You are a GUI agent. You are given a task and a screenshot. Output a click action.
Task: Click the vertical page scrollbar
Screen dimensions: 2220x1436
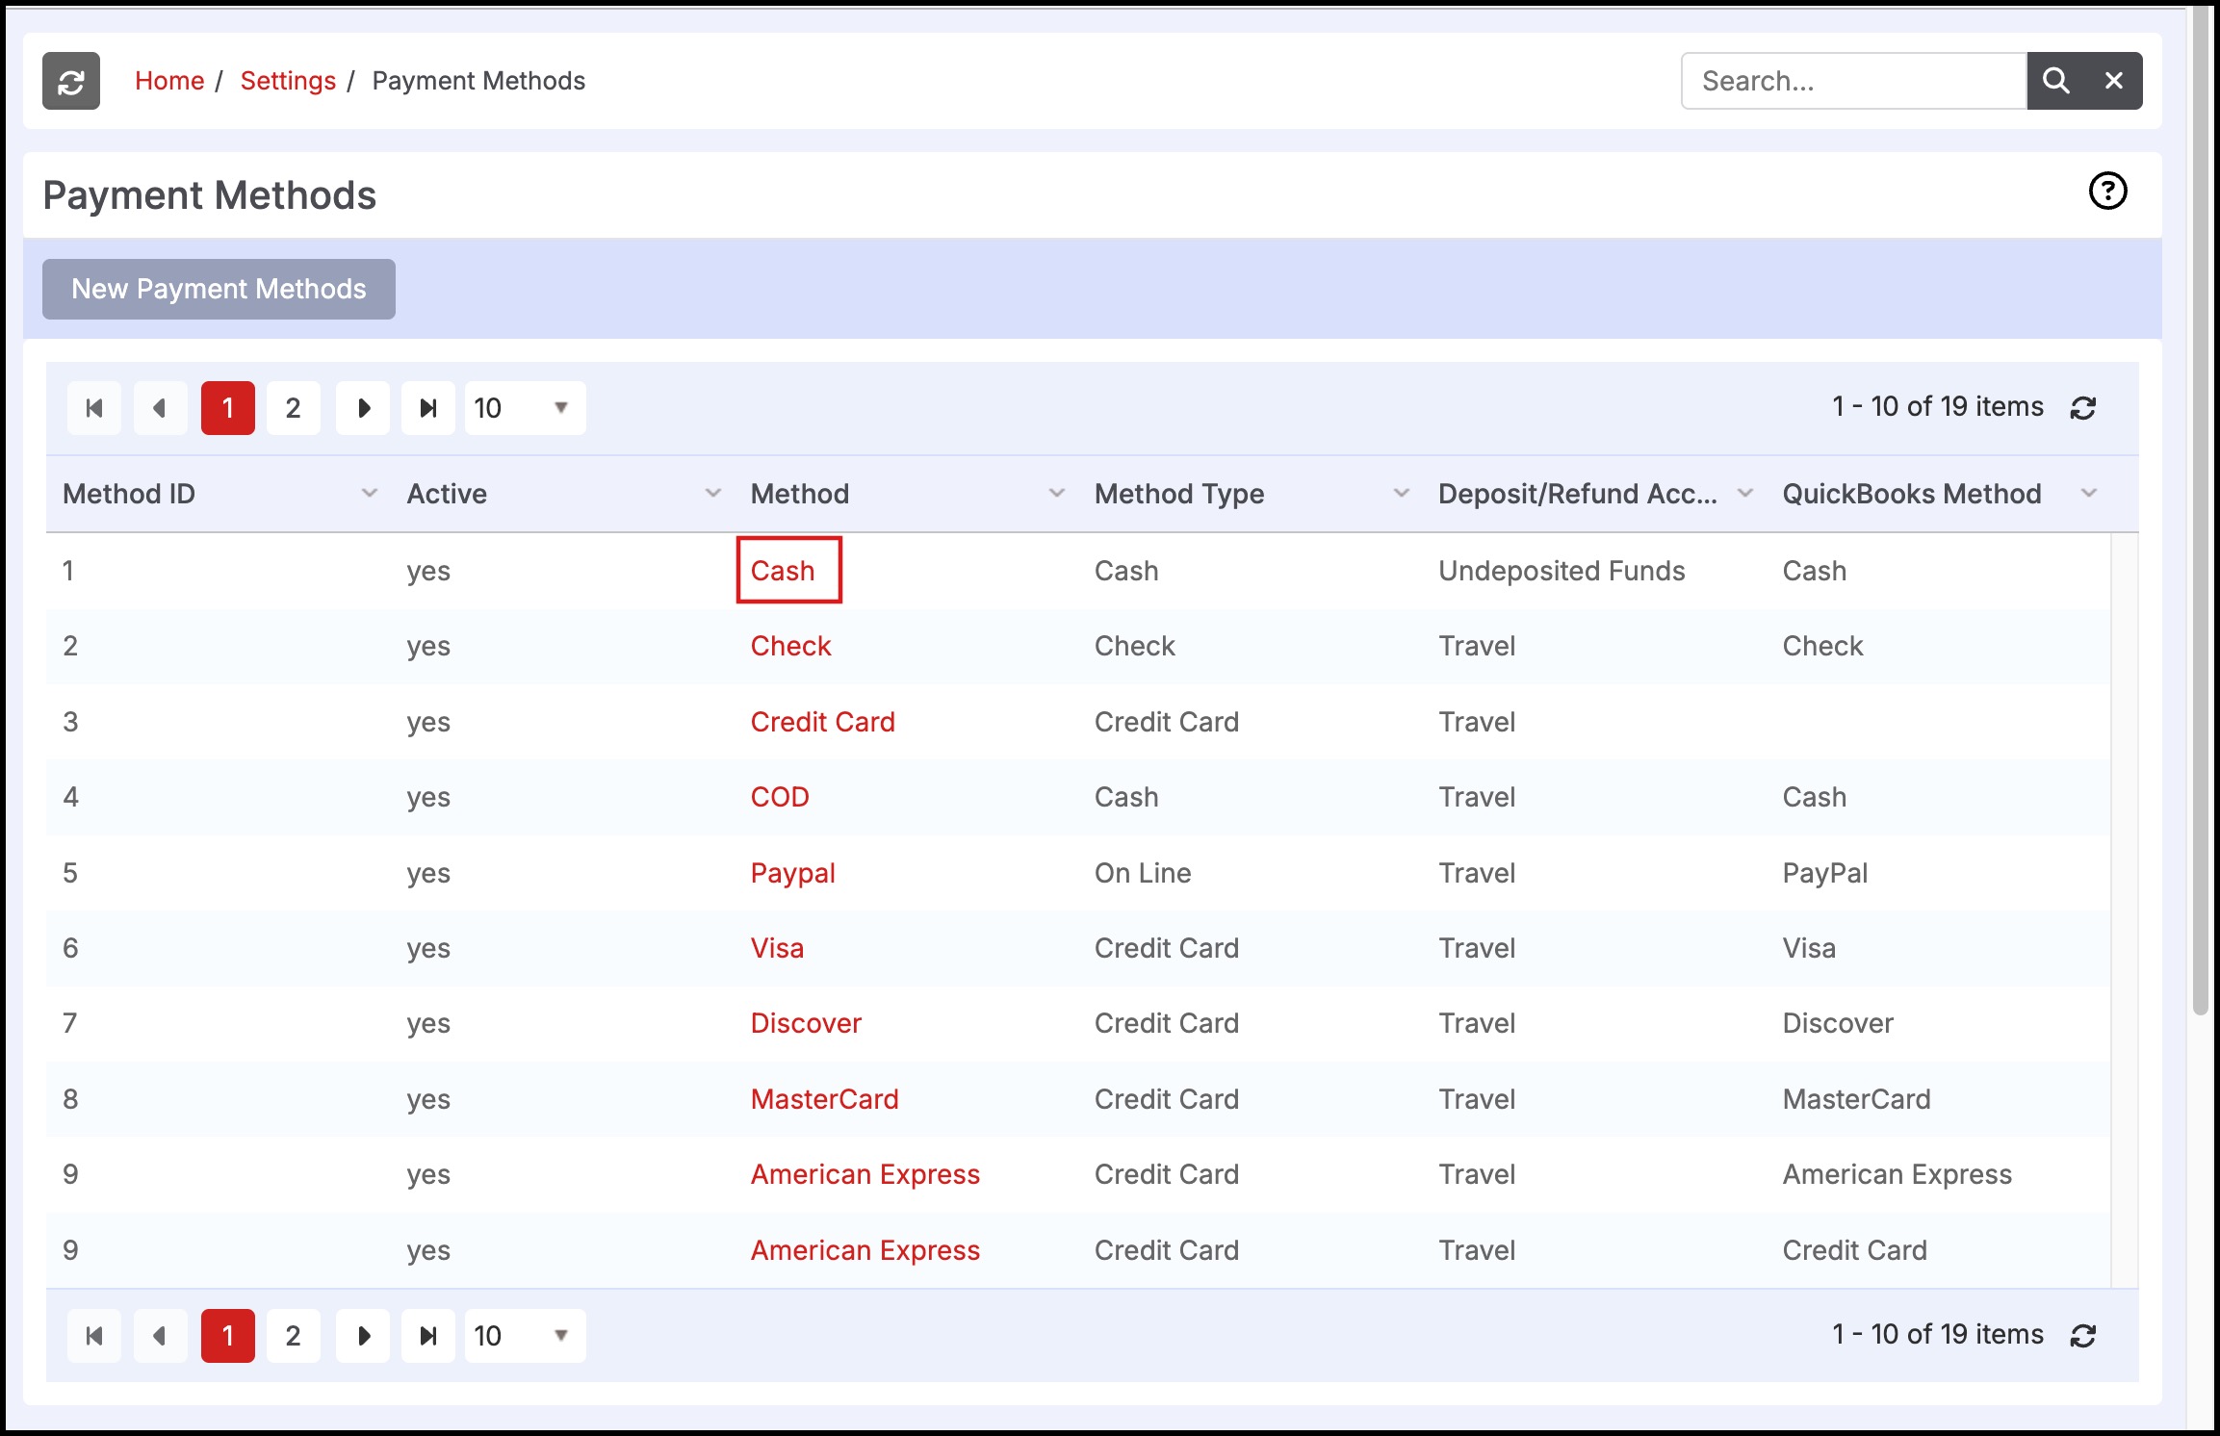click(x=2200, y=510)
